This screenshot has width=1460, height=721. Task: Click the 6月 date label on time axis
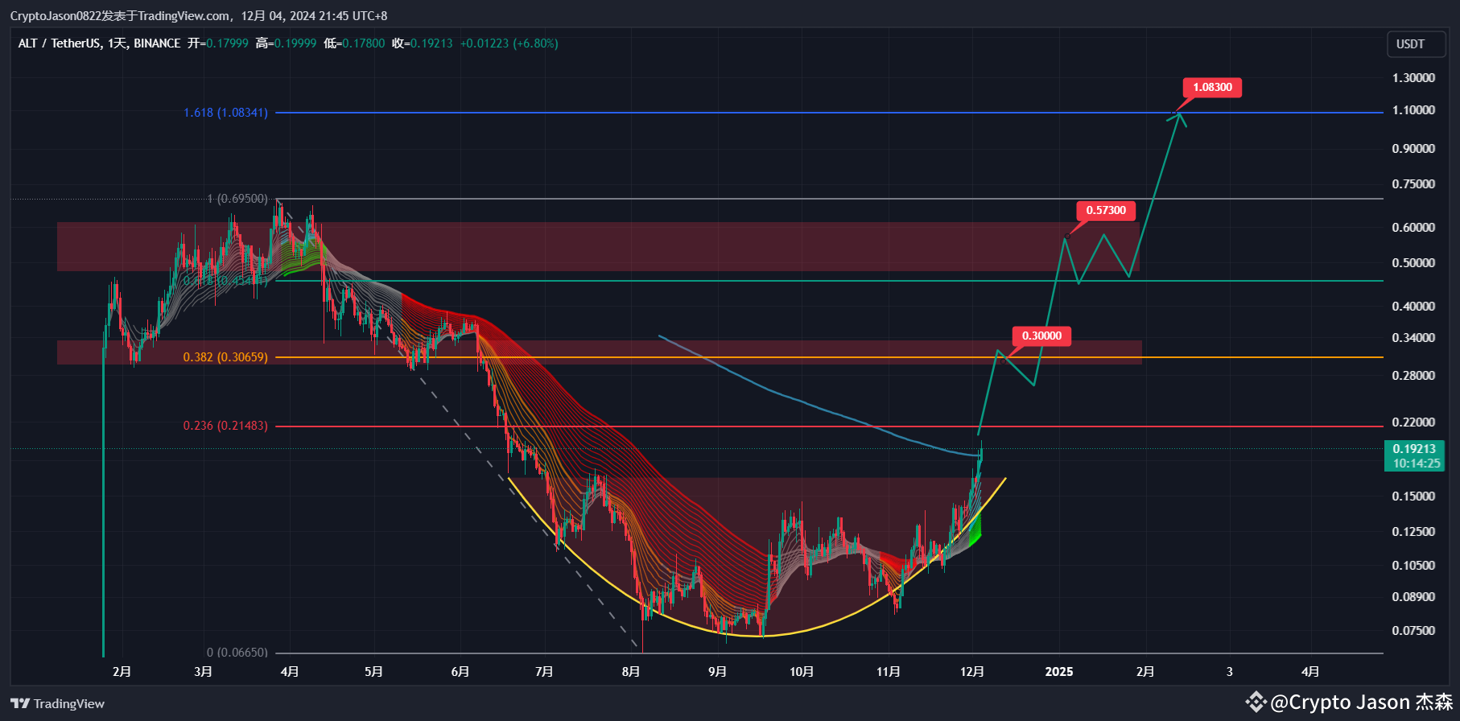pyautogui.click(x=460, y=672)
